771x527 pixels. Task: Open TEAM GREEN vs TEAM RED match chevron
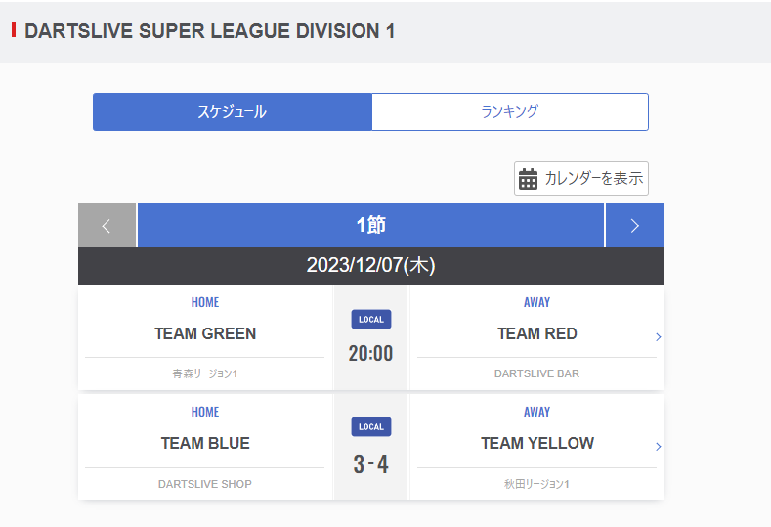point(658,337)
